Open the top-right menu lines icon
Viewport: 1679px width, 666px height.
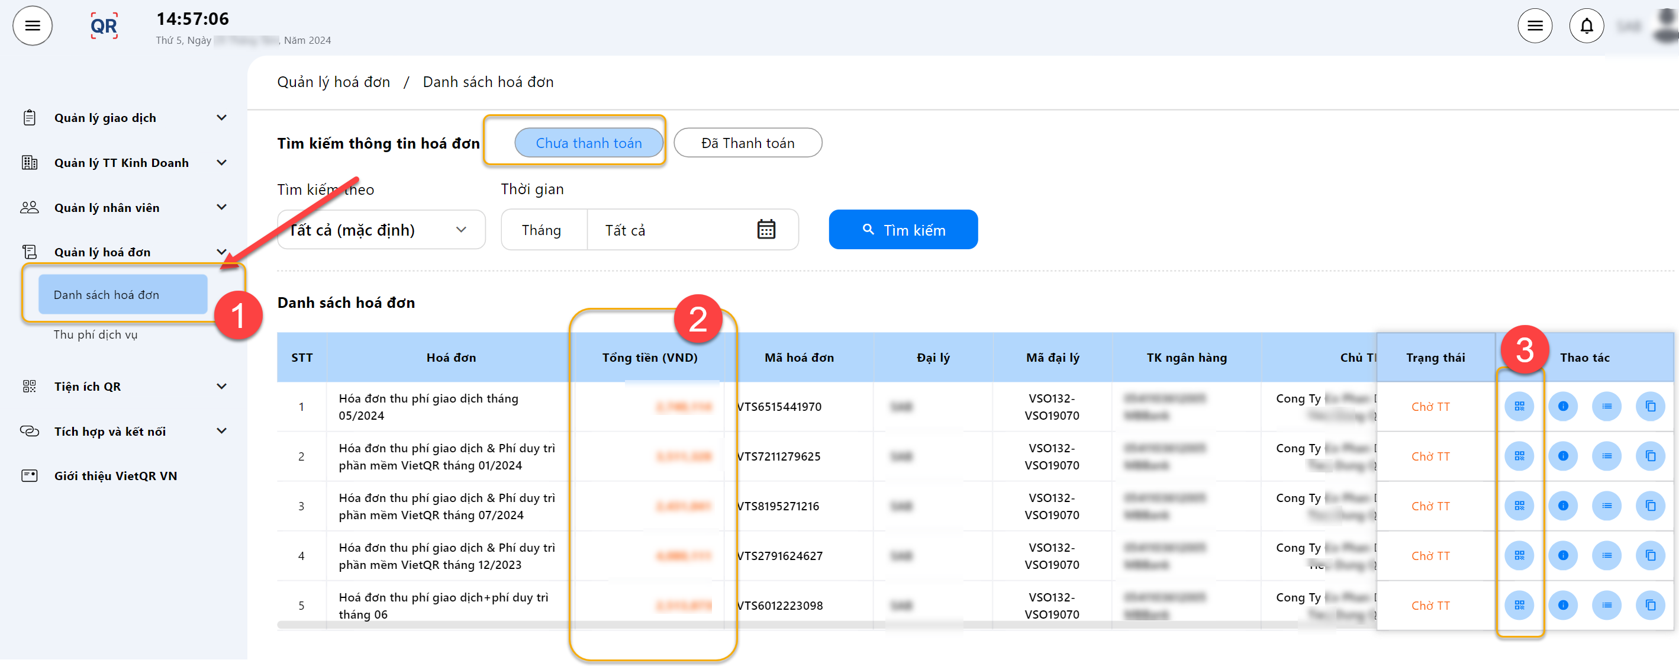1535,26
